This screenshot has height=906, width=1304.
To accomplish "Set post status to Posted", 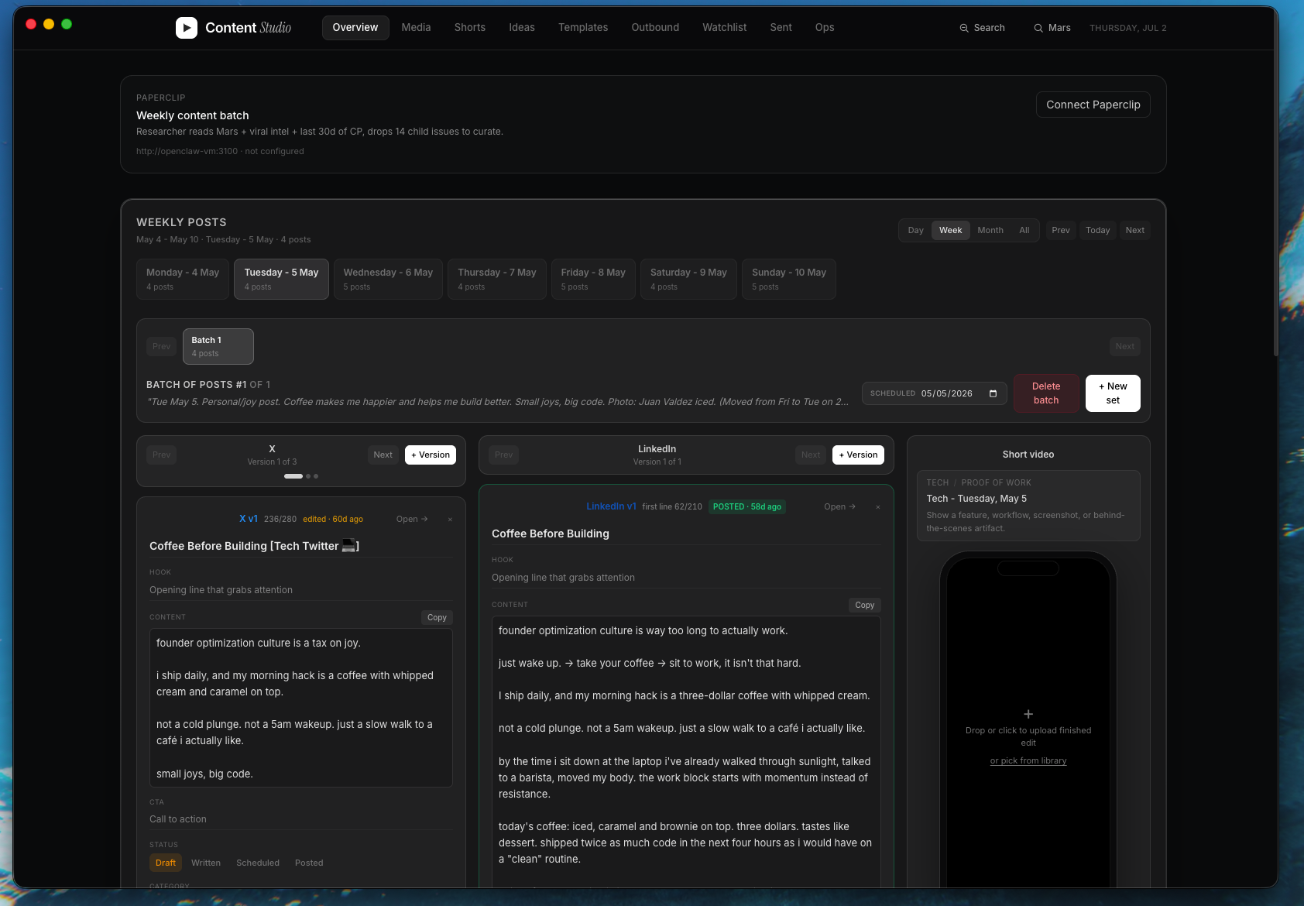I will (309, 863).
